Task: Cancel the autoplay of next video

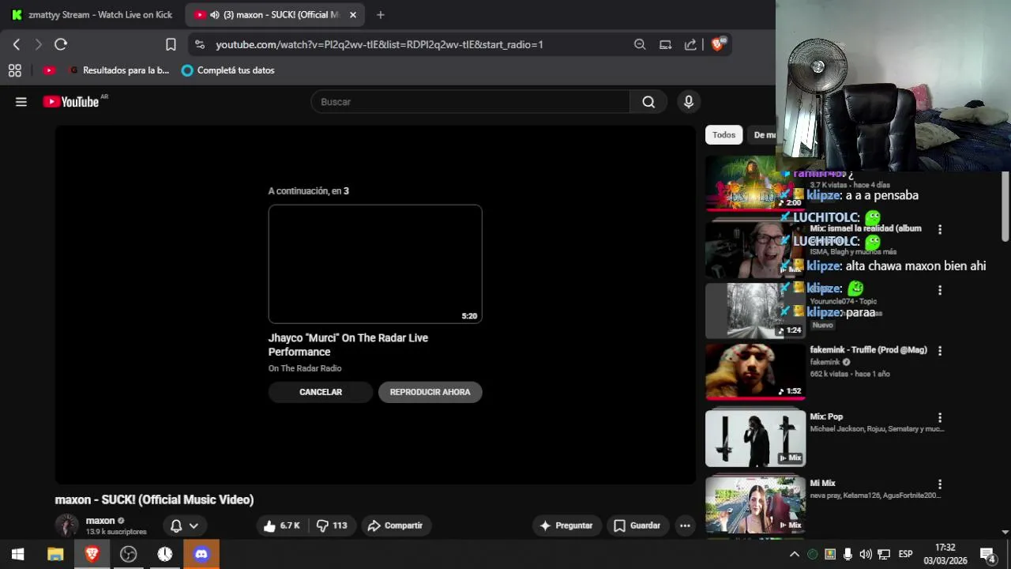Action: tap(321, 392)
